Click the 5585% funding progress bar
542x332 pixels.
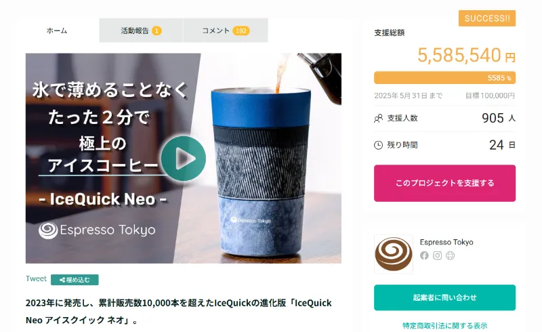coord(444,78)
